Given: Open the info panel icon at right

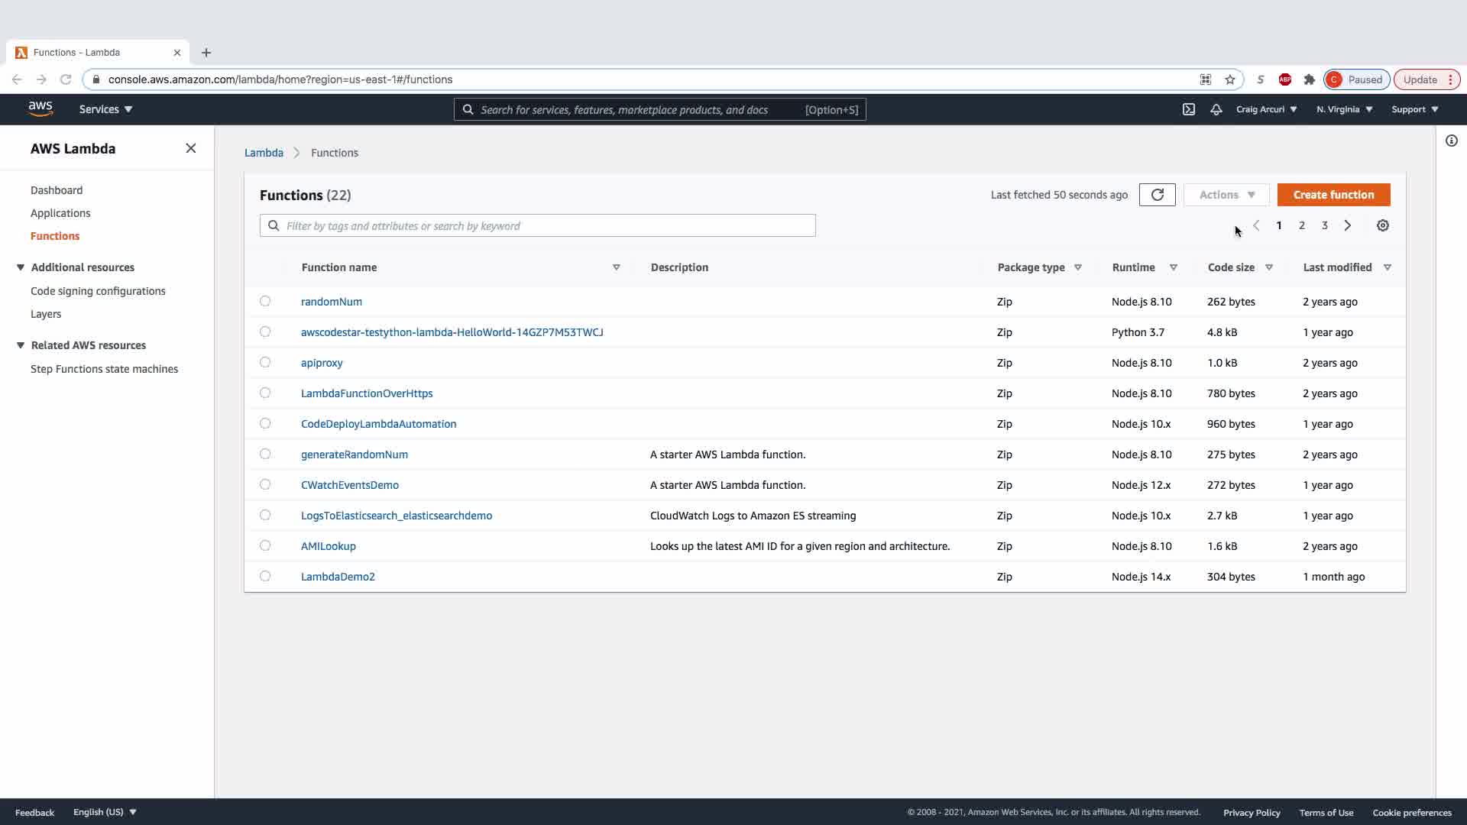Looking at the screenshot, I should pos(1451,141).
